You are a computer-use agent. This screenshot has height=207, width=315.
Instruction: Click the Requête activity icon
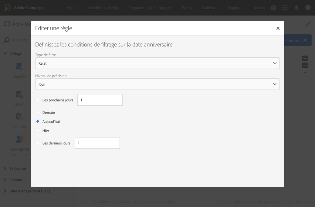coord(19,67)
